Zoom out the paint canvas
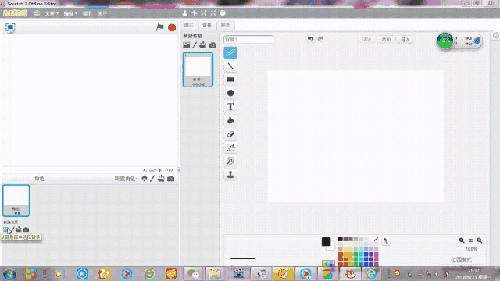The height and width of the screenshot is (281, 500). click(462, 240)
